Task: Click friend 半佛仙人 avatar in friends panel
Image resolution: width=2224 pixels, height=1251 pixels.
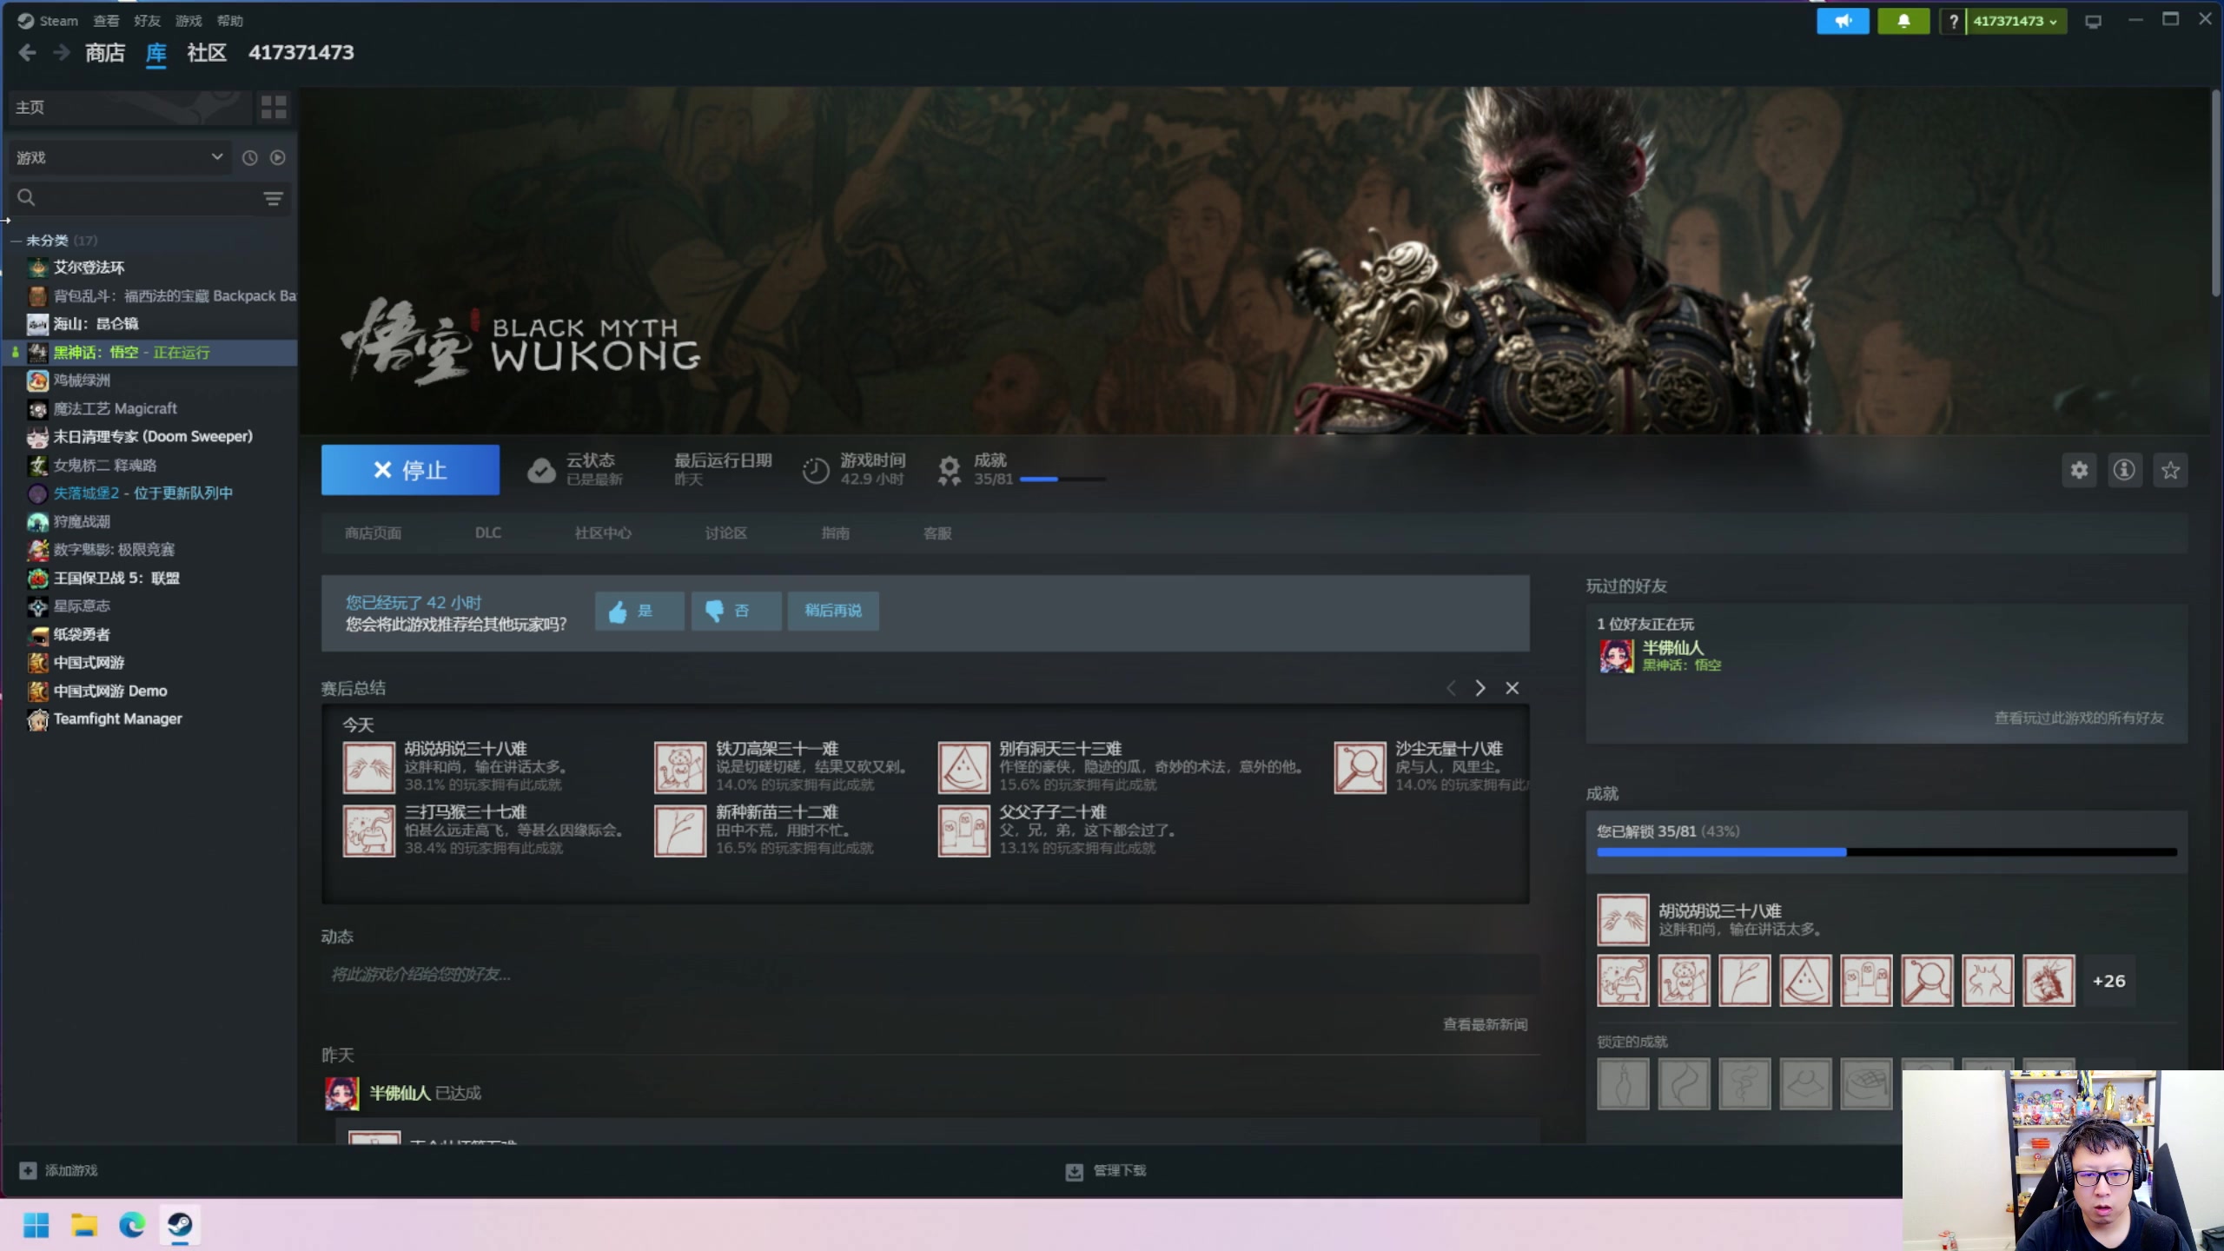Action: pos(1617,656)
